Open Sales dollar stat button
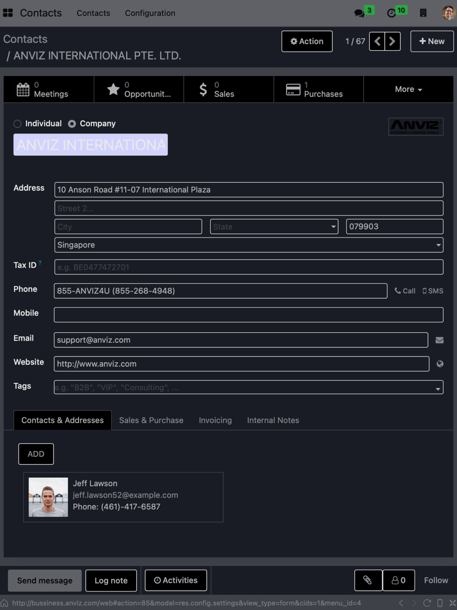 coord(229,89)
